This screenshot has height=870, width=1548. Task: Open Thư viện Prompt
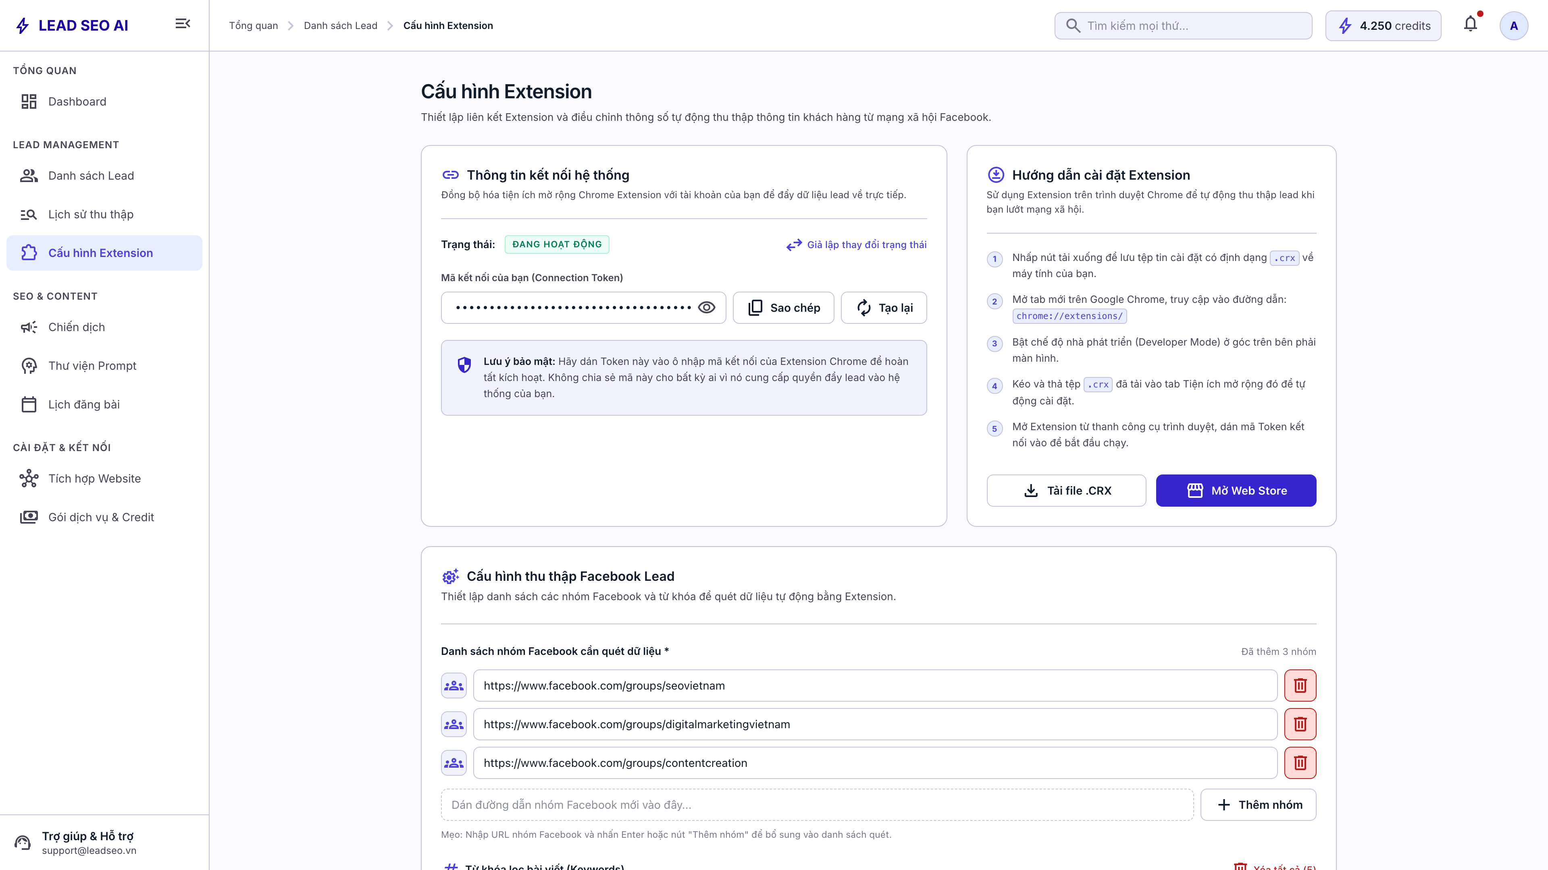tap(104, 366)
